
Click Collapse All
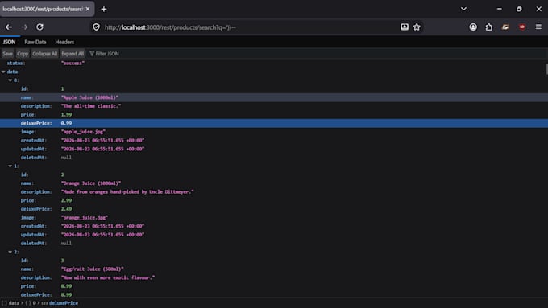[x=45, y=54]
